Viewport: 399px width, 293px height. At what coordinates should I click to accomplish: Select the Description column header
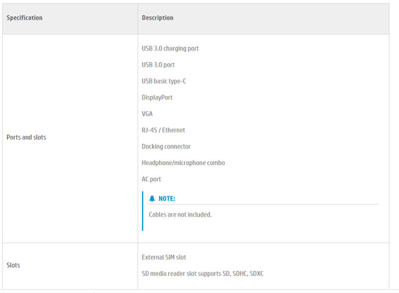[x=158, y=18]
